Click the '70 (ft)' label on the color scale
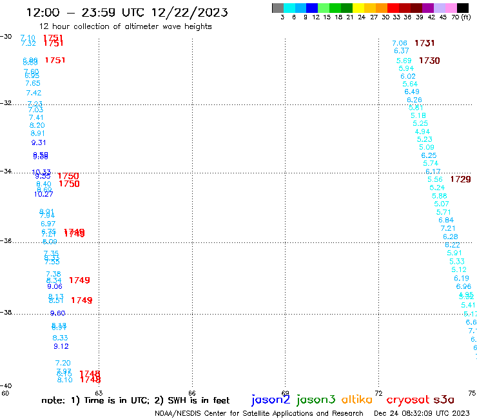This screenshot has height=419, width=477. coord(461,17)
